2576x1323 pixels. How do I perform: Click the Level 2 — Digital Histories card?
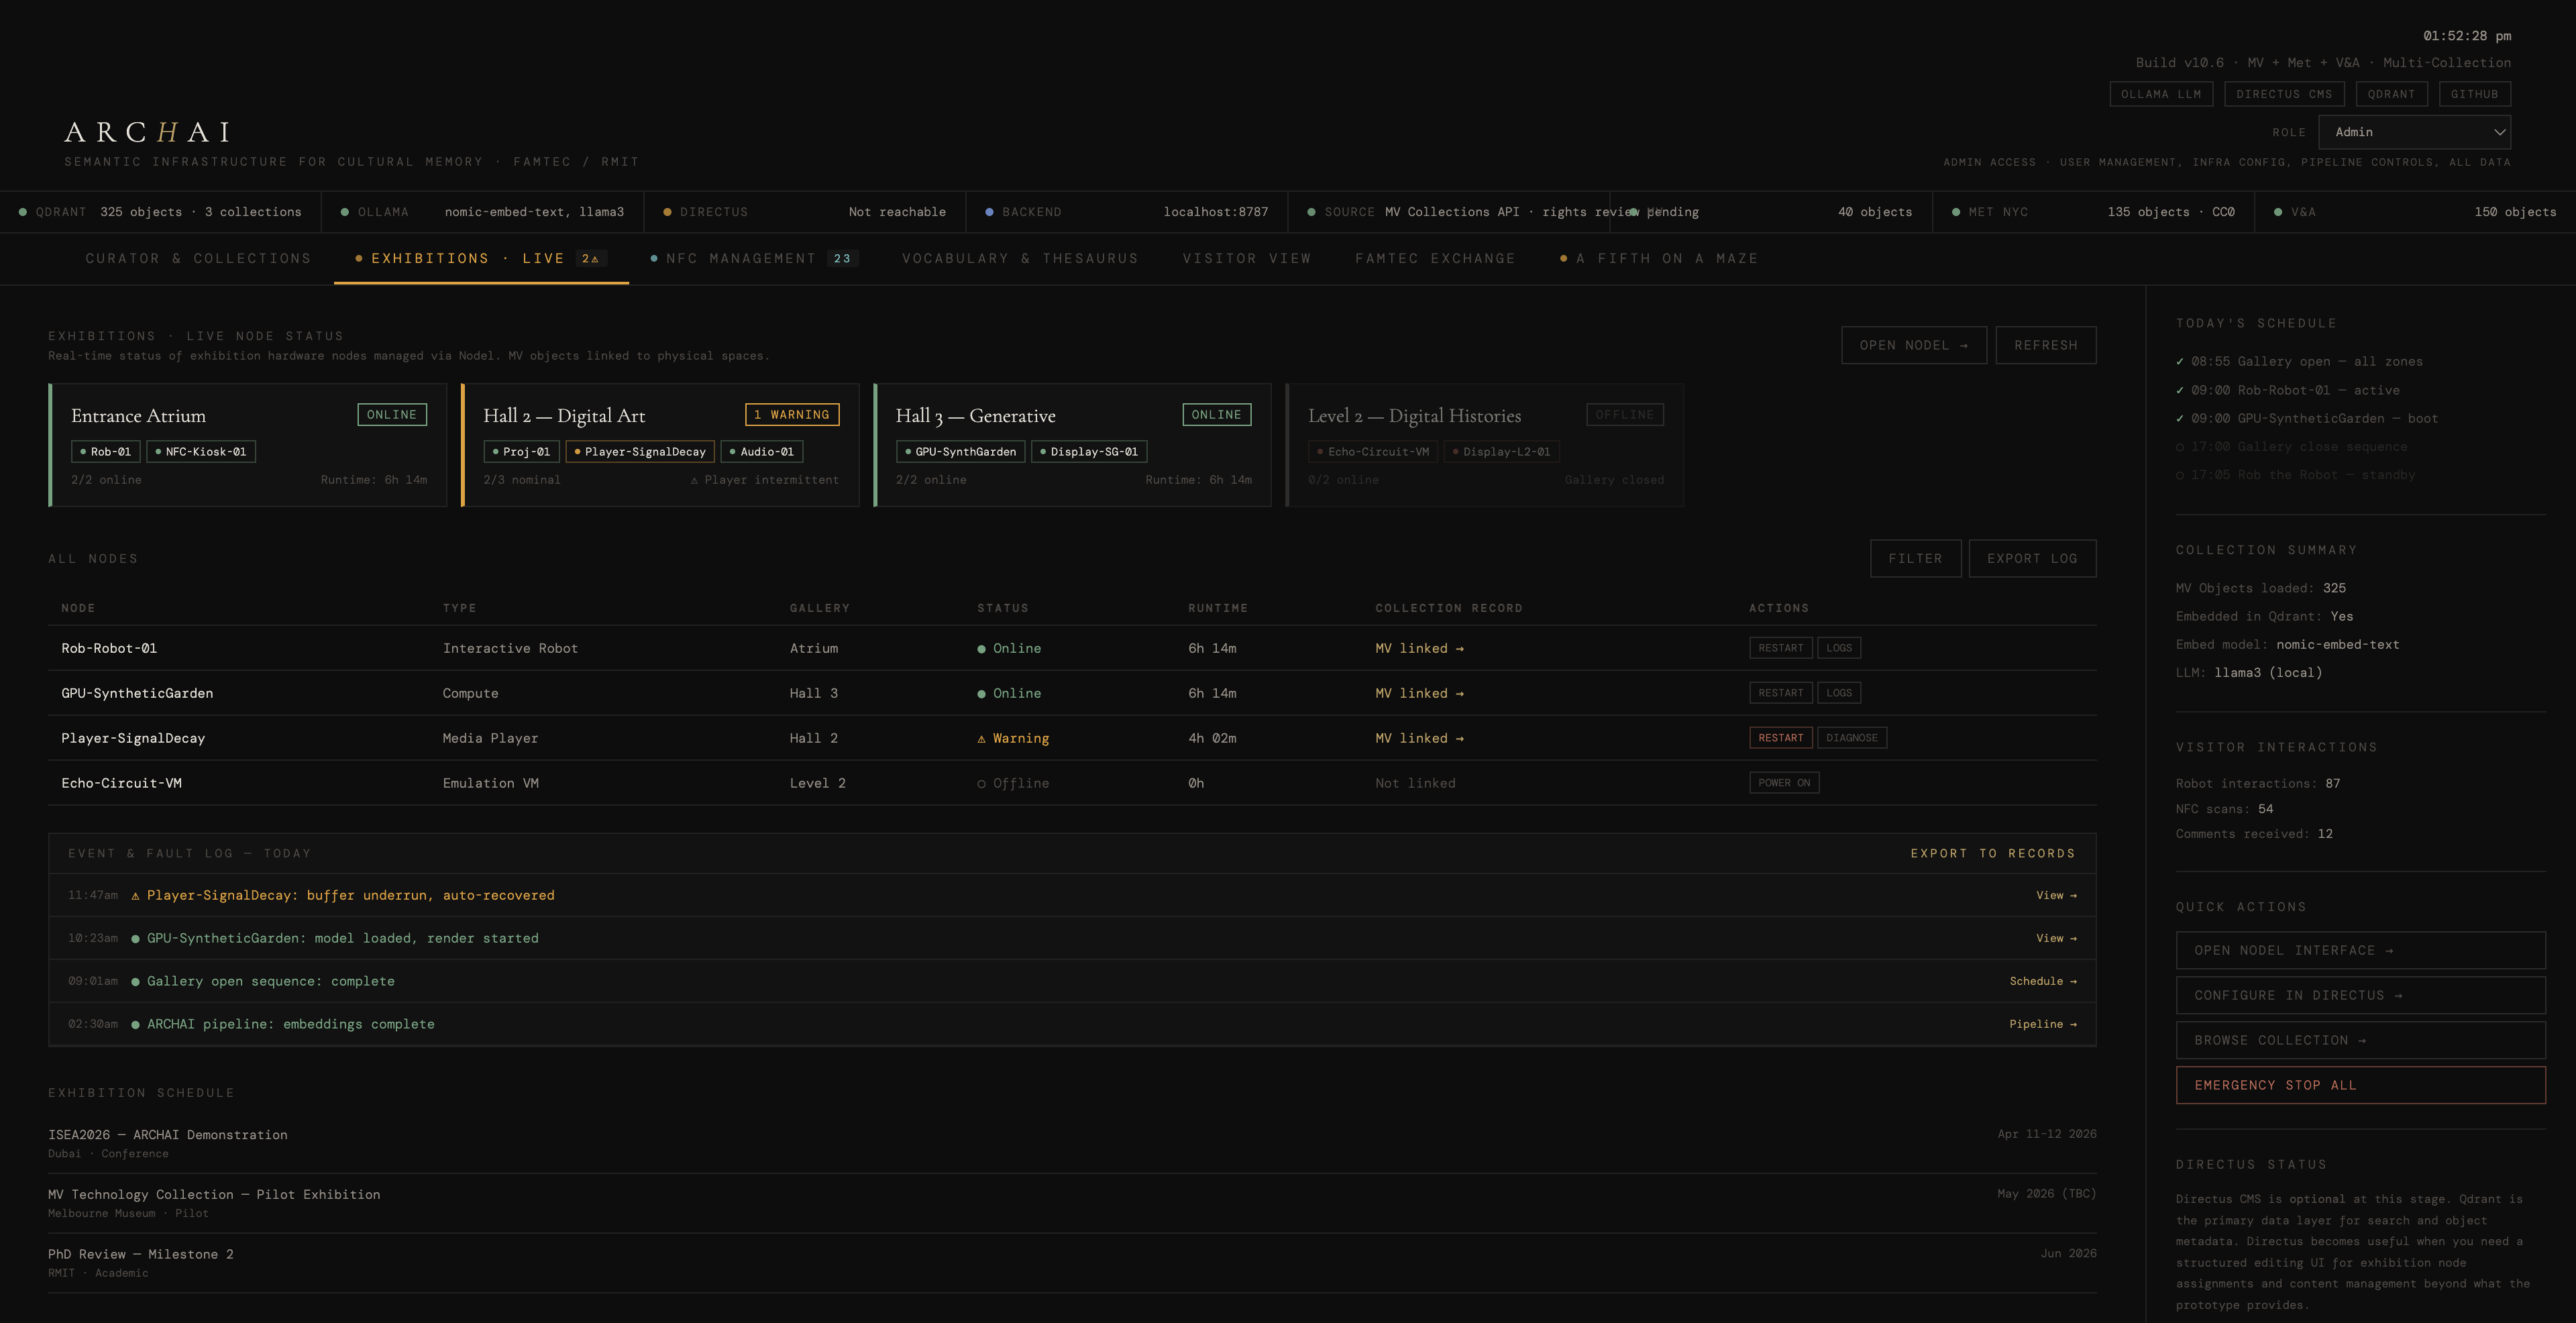click(1485, 445)
